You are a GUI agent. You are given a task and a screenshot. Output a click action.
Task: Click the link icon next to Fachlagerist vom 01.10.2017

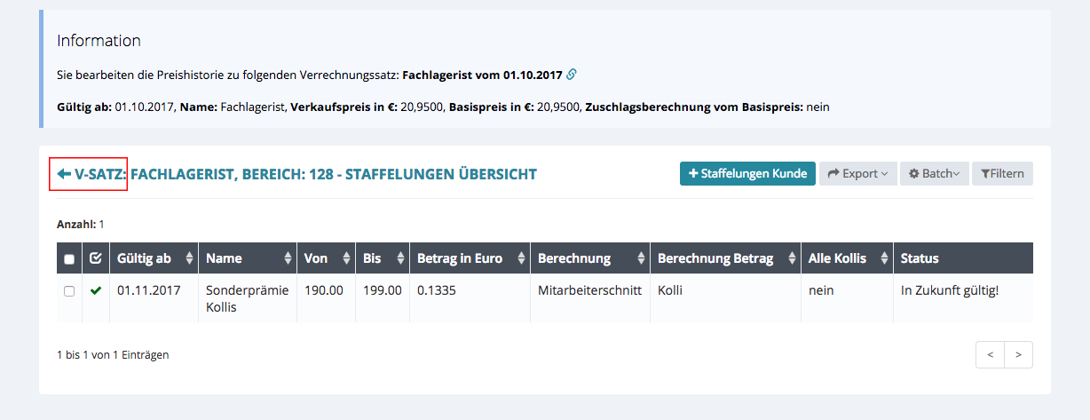pyautogui.click(x=572, y=74)
